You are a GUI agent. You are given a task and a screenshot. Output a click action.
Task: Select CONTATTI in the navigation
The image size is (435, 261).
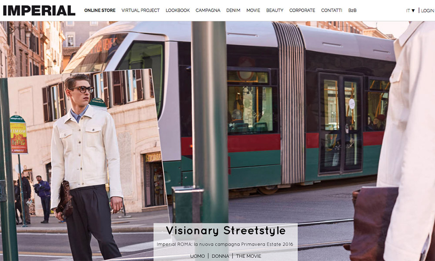click(x=331, y=10)
